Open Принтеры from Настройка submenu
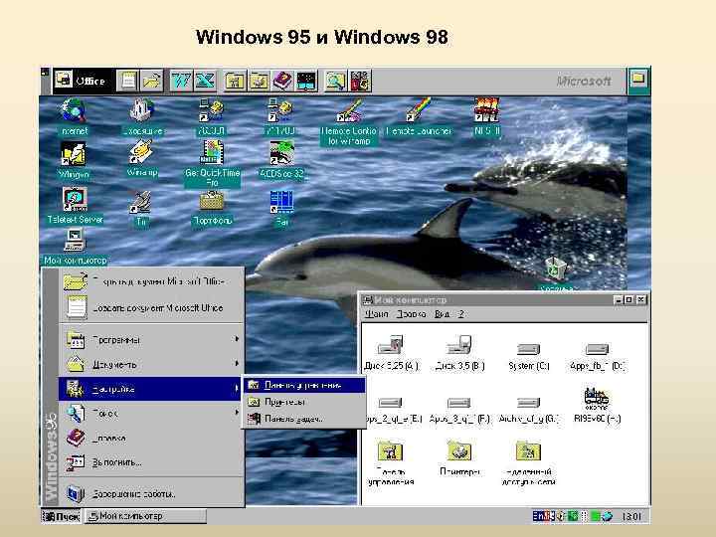 point(304,402)
